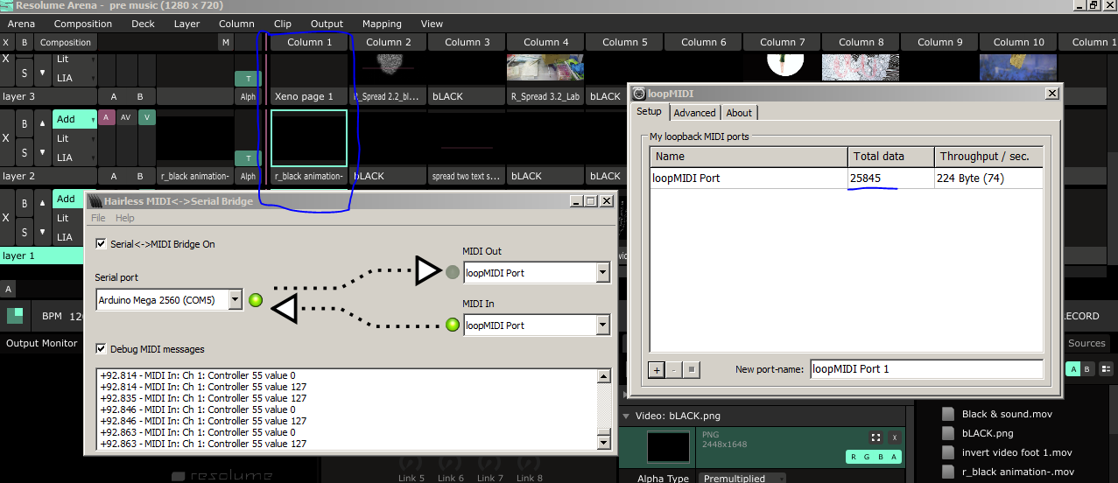Open the Serial port dropdown
This screenshot has width=1118, height=483.
point(235,300)
